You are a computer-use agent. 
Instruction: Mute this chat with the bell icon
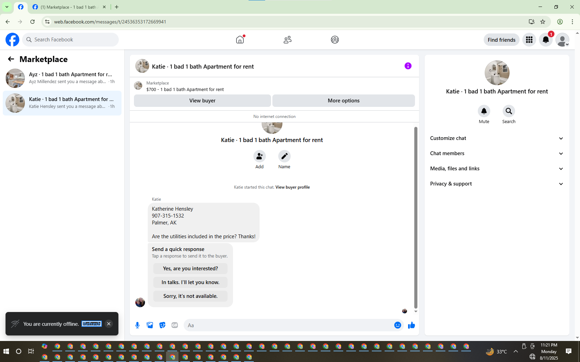point(484,111)
